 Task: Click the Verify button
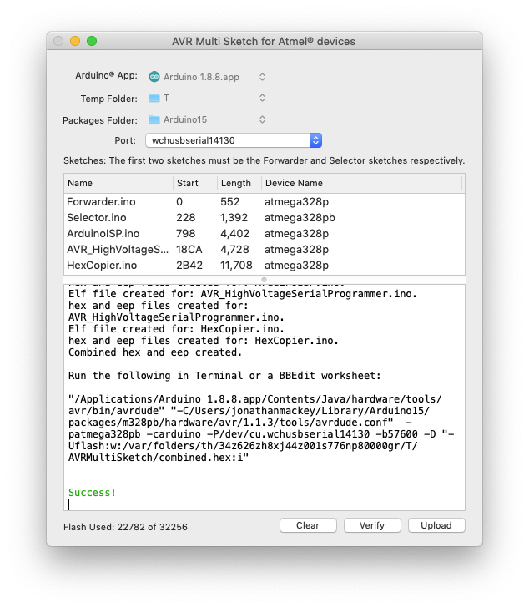click(x=372, y=525)
